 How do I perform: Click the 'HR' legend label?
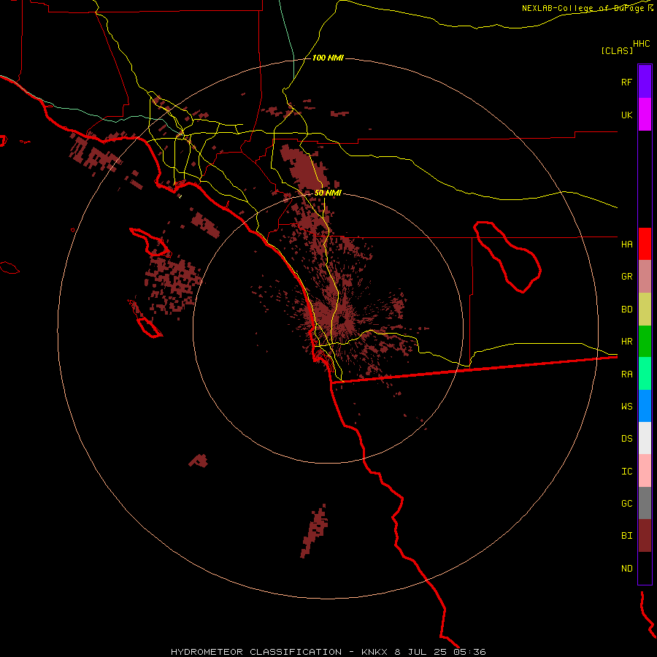[626, 342]
